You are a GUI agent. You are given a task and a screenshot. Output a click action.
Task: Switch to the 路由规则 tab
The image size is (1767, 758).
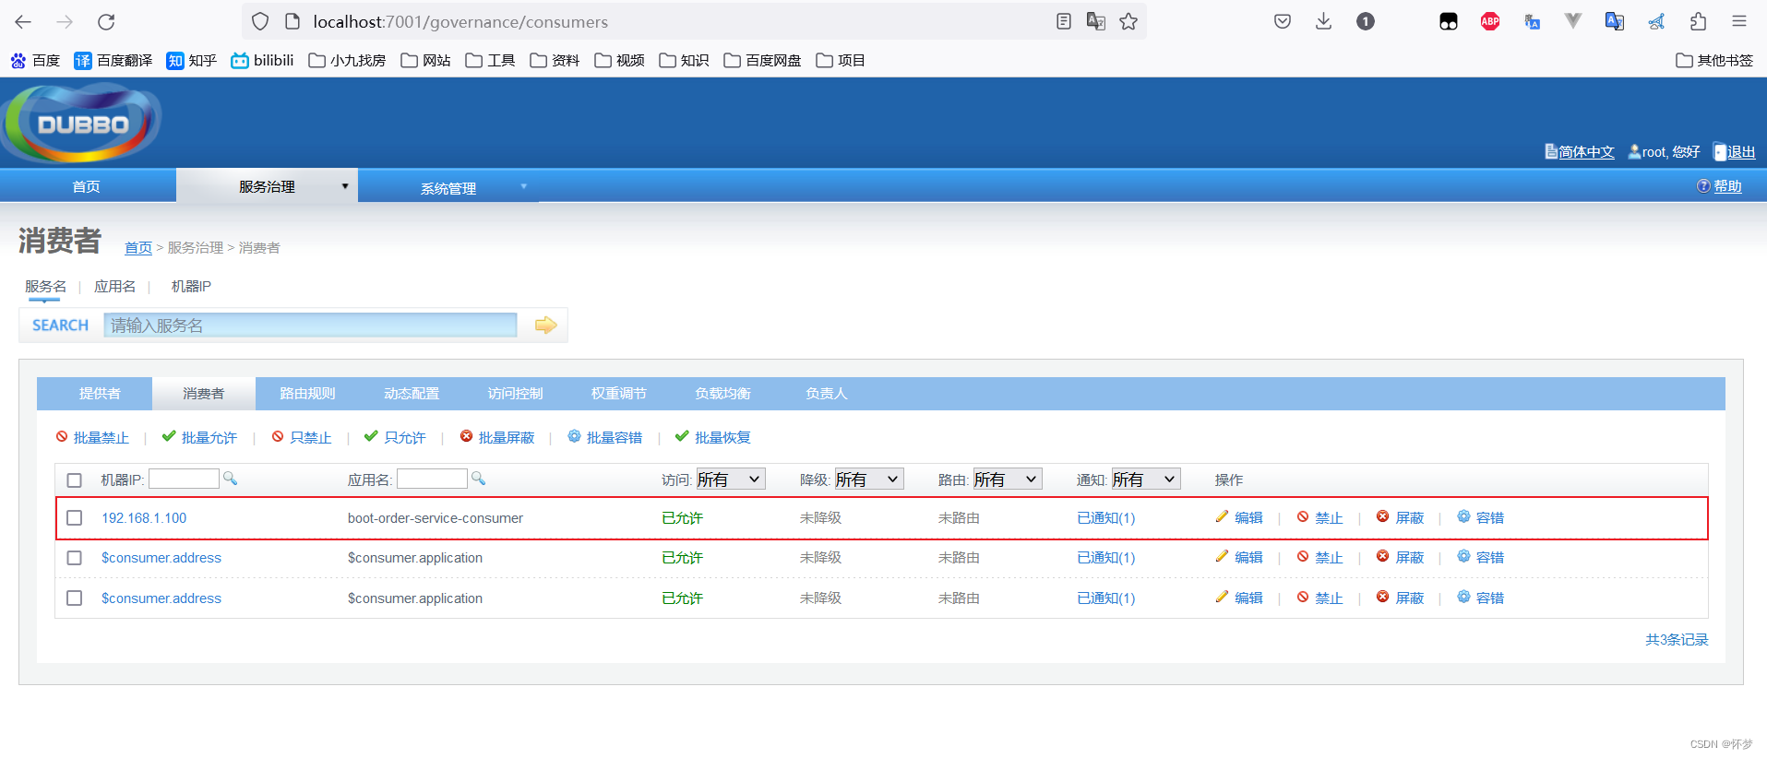(307, 394)
